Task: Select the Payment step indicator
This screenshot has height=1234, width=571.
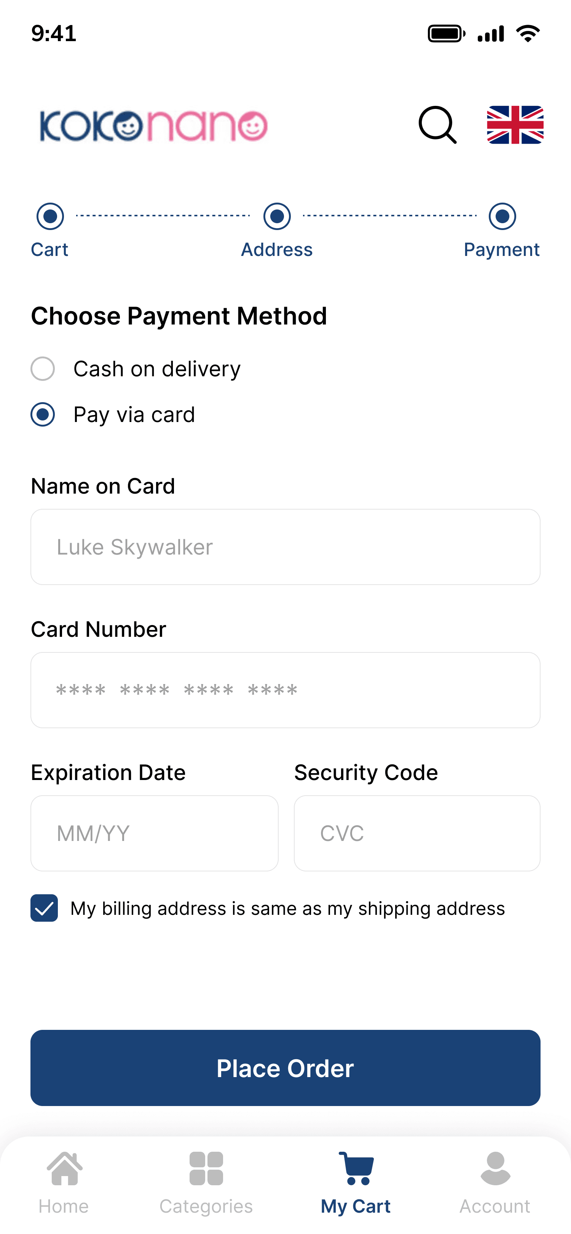Action: [502, 216]
